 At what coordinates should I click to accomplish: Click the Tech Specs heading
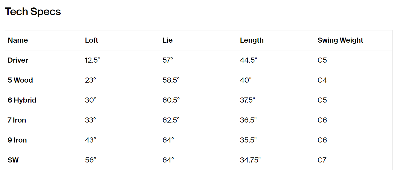point(33,12)
